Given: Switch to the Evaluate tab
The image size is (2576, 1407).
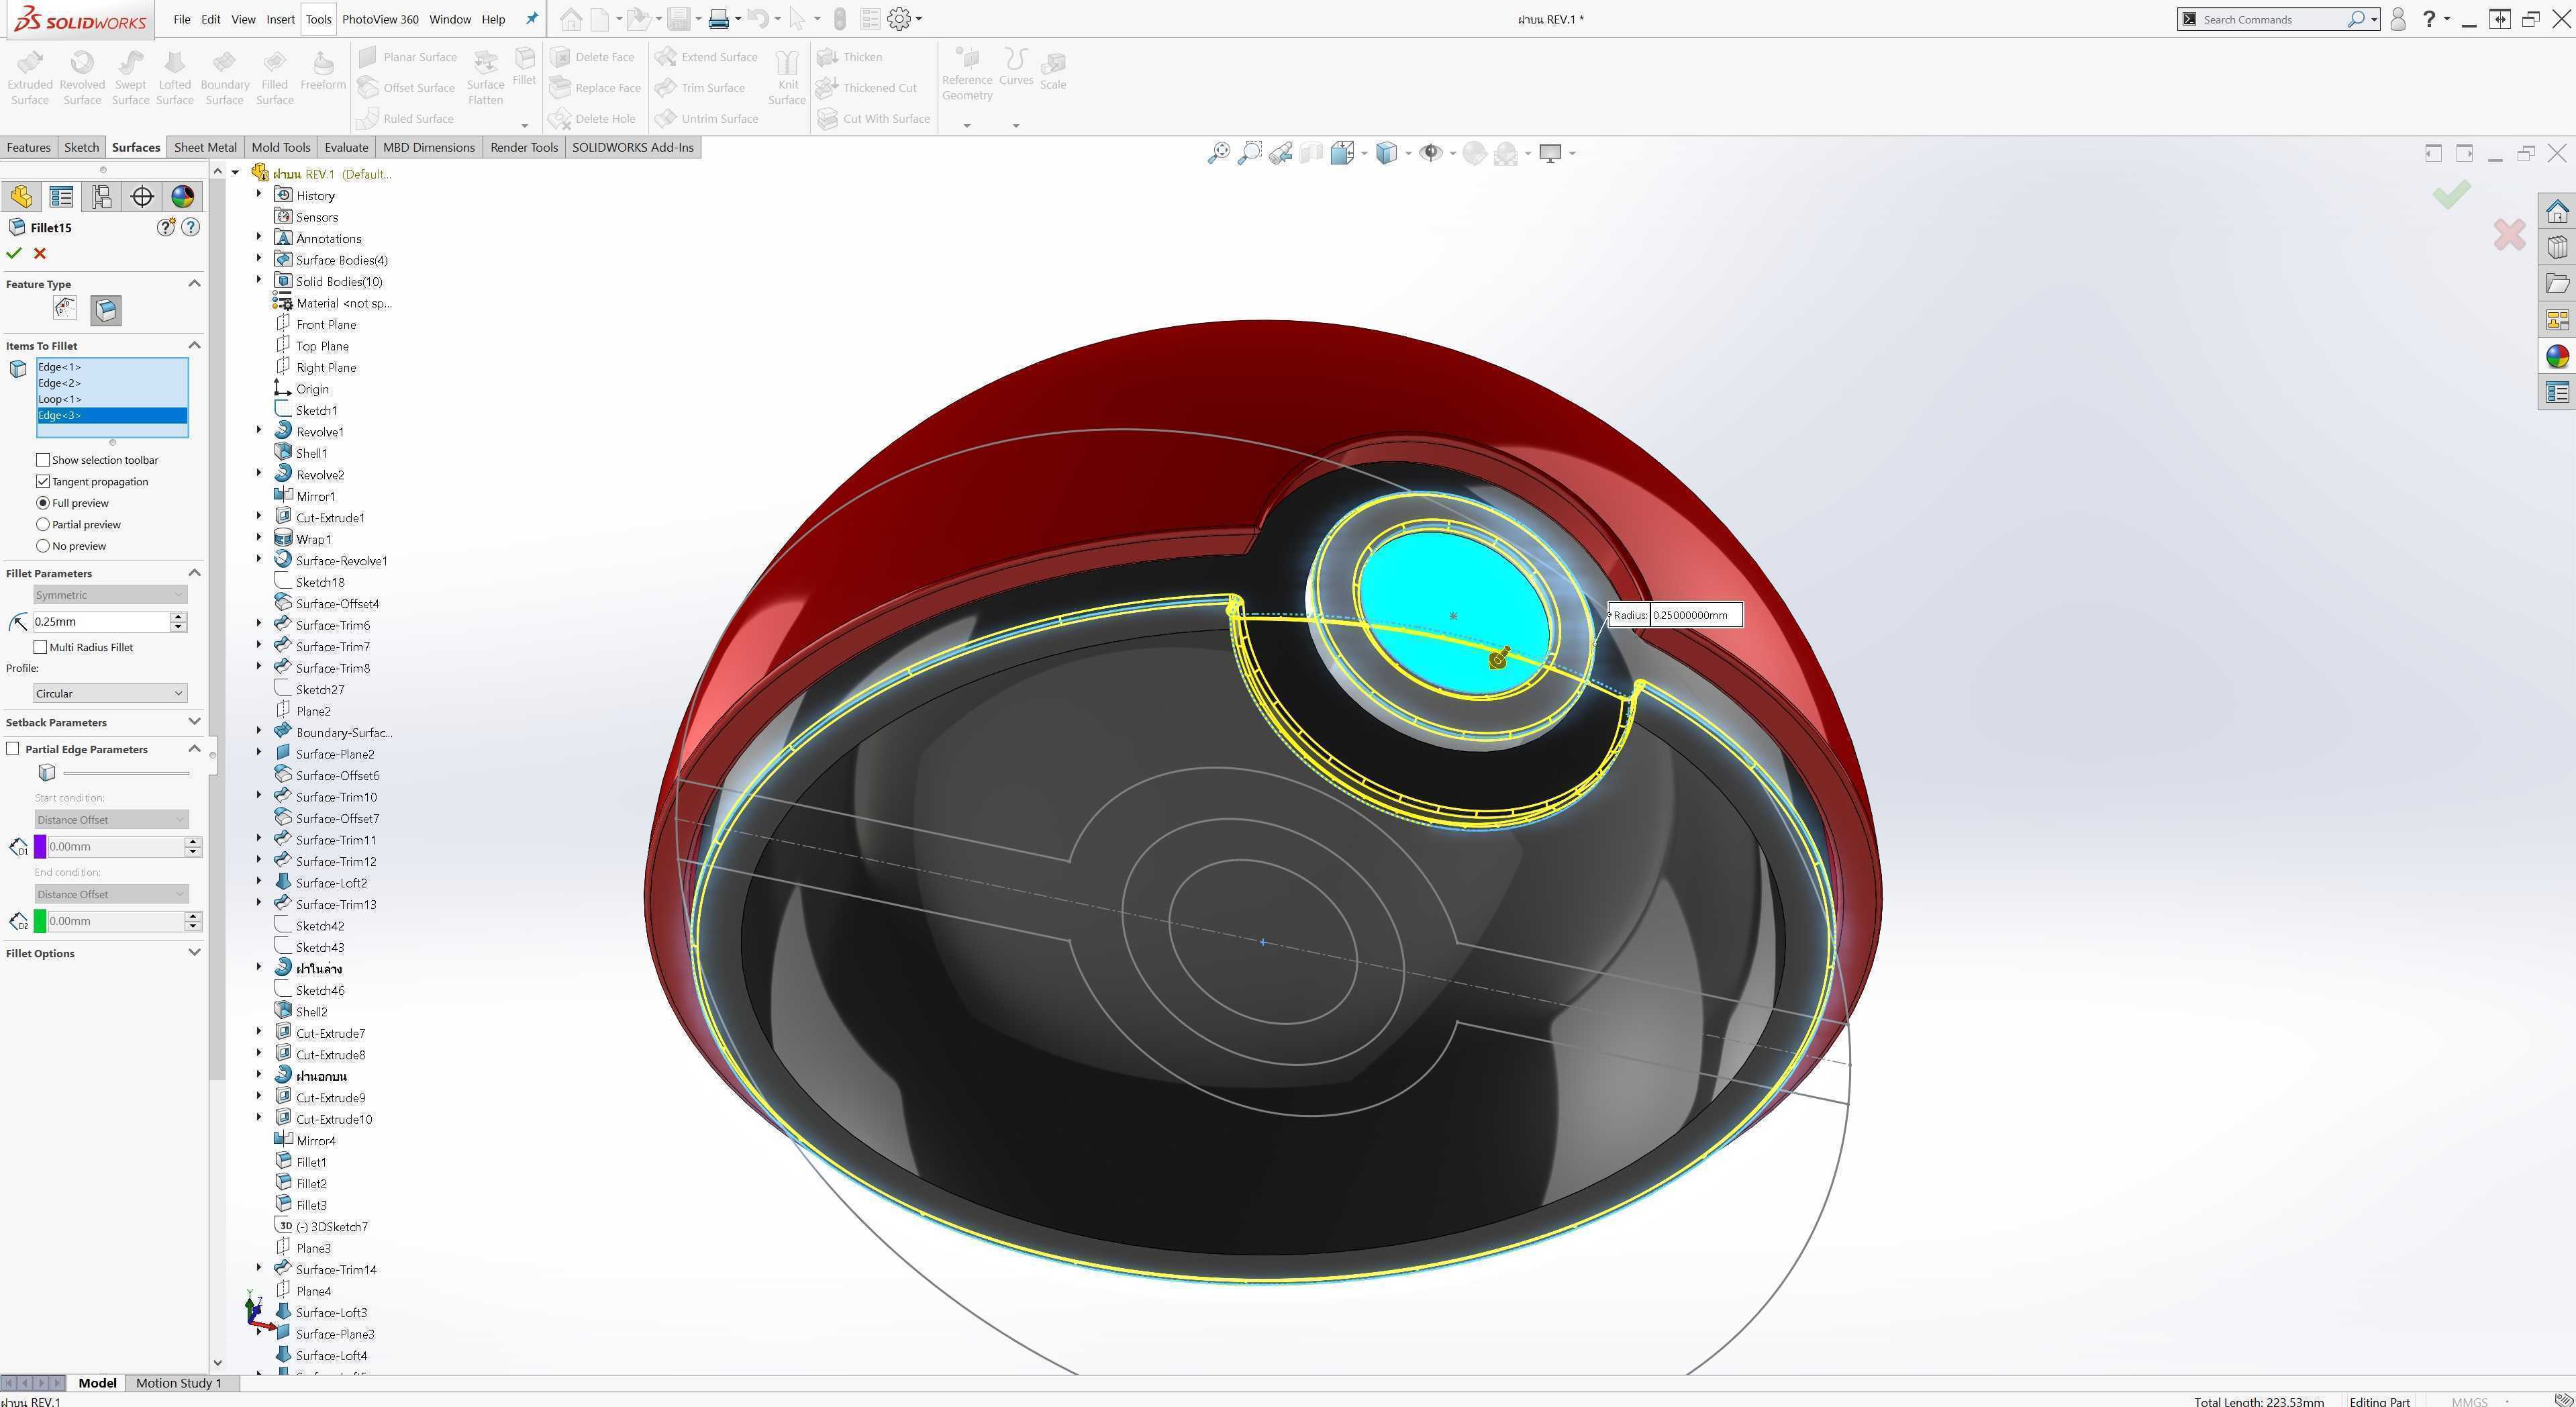Looking at the screenshot, I should [x=346, y=147].
